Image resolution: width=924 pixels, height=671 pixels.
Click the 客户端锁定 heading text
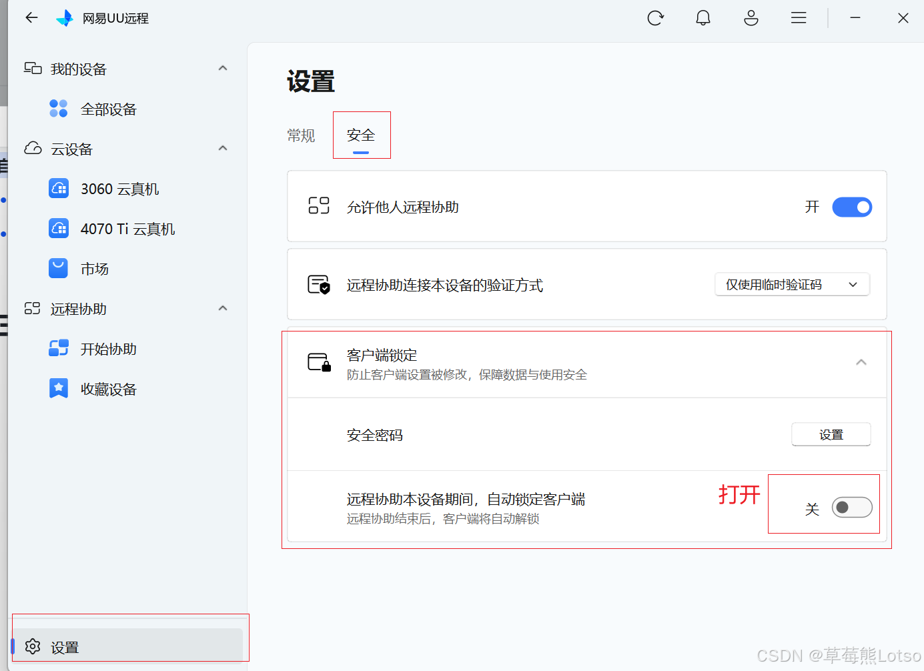382,355
